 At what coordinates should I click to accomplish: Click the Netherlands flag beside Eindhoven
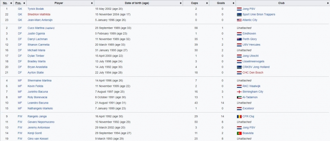click(239, 33)
